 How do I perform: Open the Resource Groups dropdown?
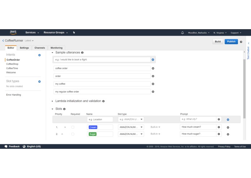[x=56, y=32]
